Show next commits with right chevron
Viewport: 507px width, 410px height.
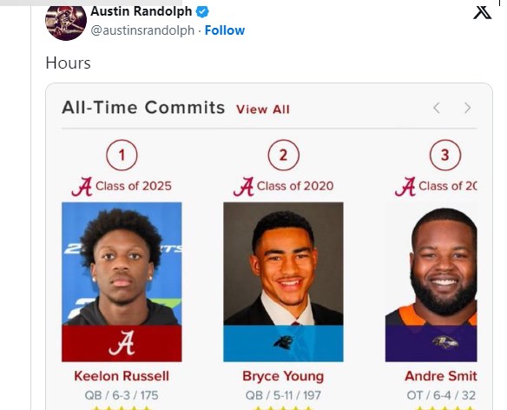coord(467,108)
